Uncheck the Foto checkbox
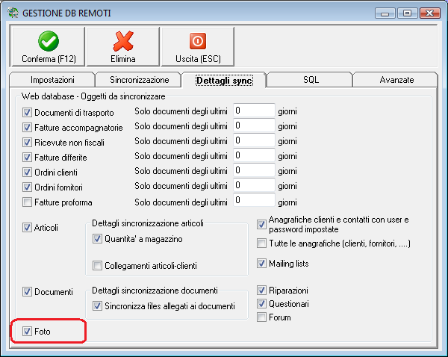 click(27, 332)
